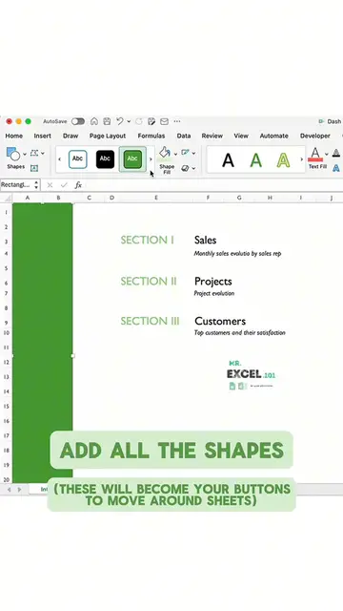Screen dimensions: 343x611
Task: Go to the Review tab
Action: [x=212, y=136]
